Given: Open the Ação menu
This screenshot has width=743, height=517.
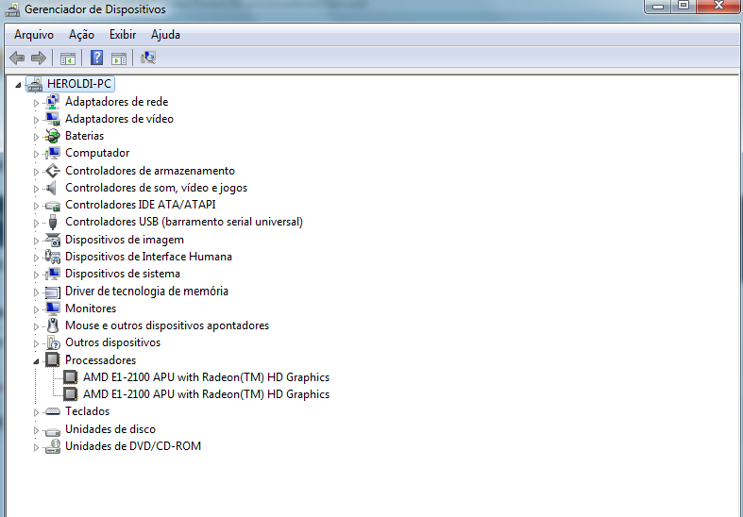Looking at the screenshot, I should (81, 35).
